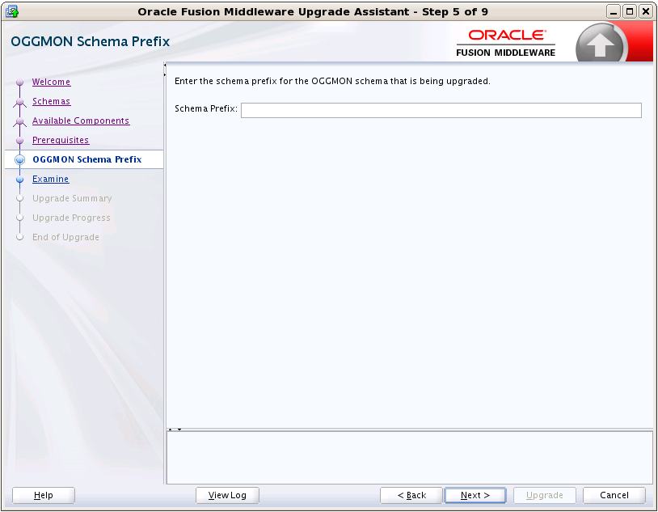Click the disabled Upgrade Summary step

click(72, 198)
